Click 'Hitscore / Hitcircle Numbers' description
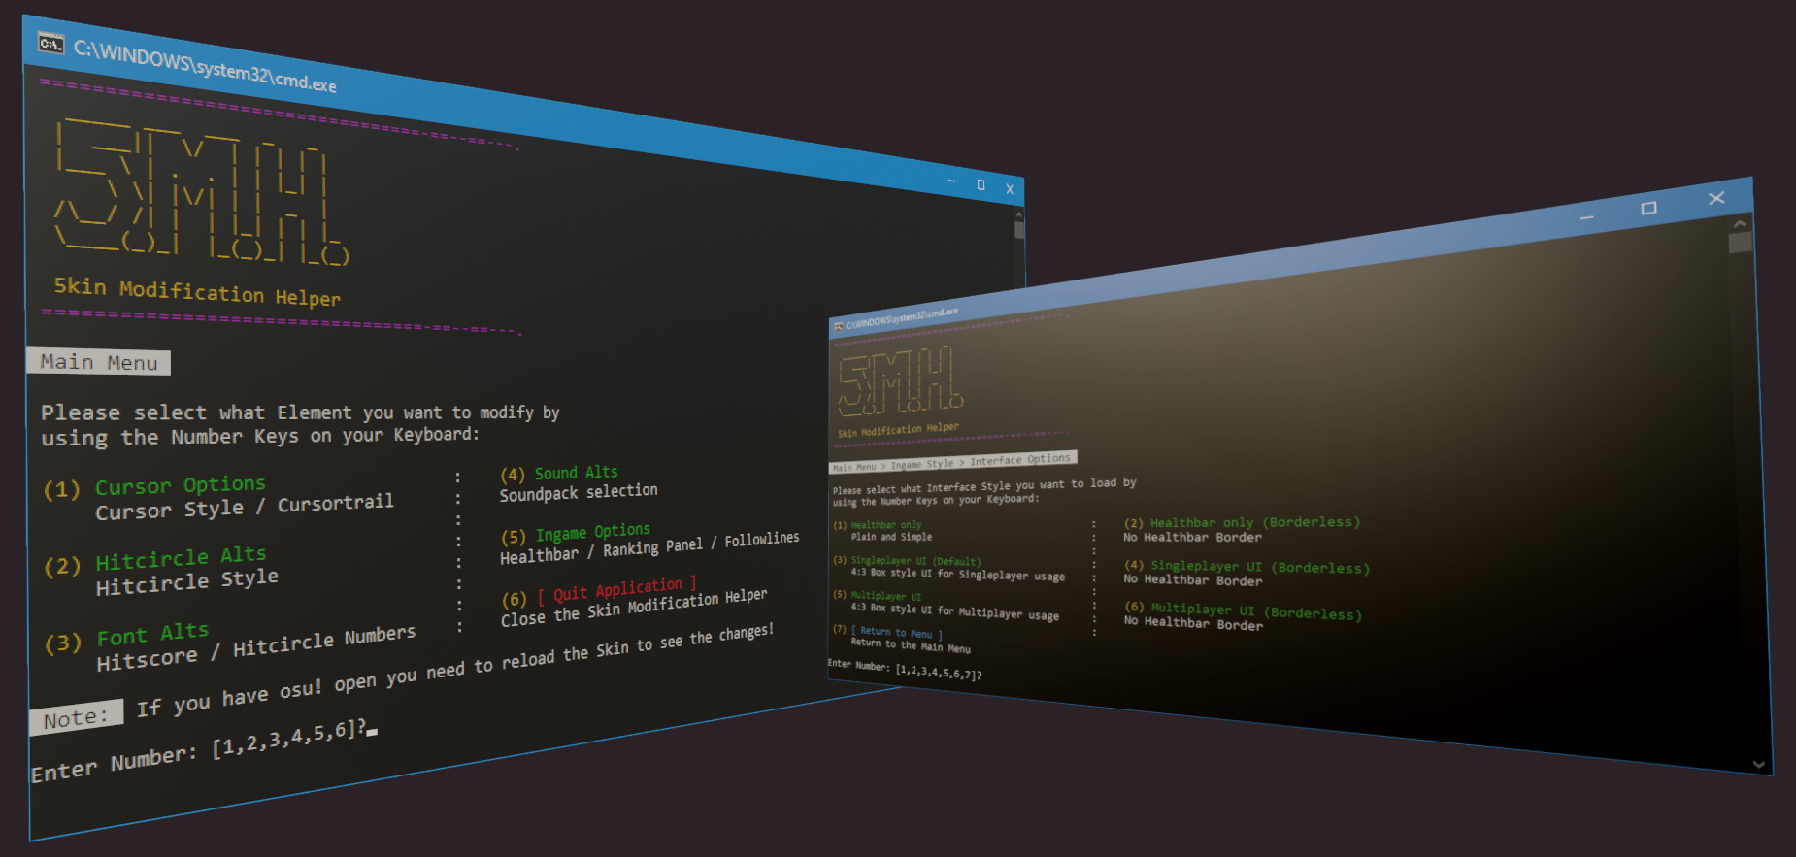 click(256, 648)
